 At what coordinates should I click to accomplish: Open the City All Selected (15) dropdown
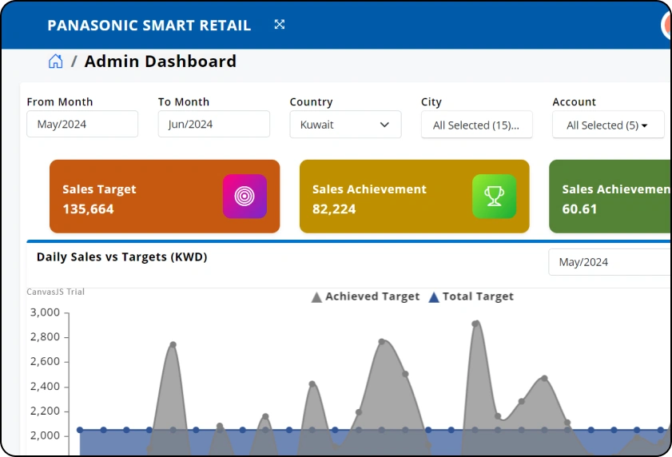coord(476,125)
